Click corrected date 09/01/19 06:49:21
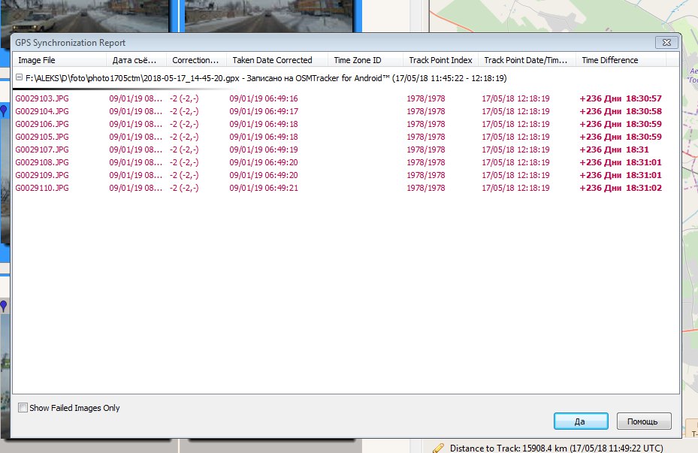Viewport: 698px width, 453px height. pos(264,188)
